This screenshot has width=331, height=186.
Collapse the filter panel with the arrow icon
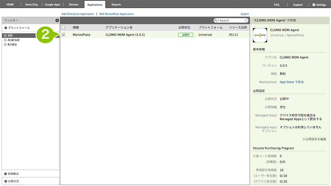(x=57, y=20)
